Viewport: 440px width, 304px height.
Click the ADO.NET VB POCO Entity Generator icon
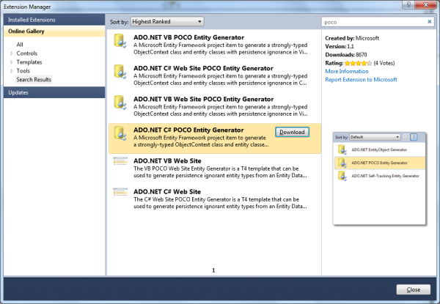120,41
